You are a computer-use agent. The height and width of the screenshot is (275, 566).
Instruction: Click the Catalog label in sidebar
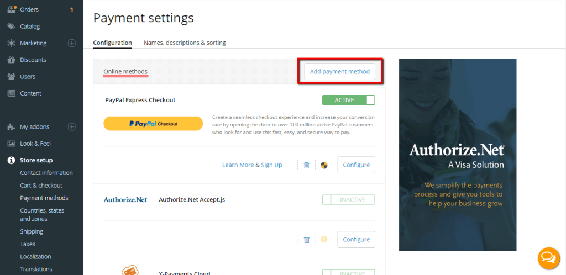tap(30, 27)
